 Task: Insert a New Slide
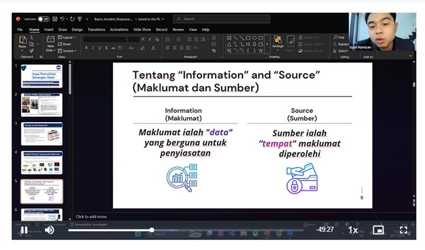50,44
